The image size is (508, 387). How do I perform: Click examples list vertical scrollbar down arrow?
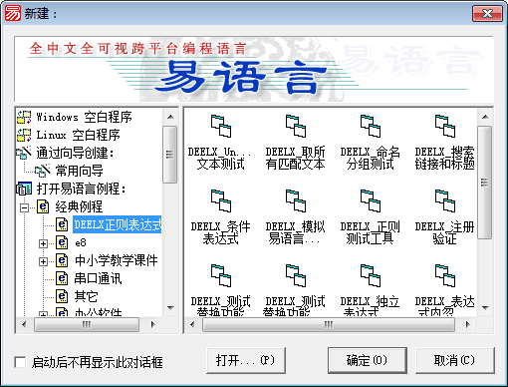coord(485,308)
